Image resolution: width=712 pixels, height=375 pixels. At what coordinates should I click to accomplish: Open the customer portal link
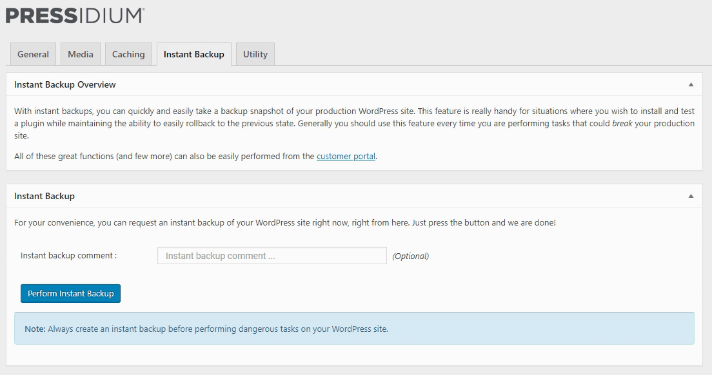pyautogui.click(x=346, y=156)
